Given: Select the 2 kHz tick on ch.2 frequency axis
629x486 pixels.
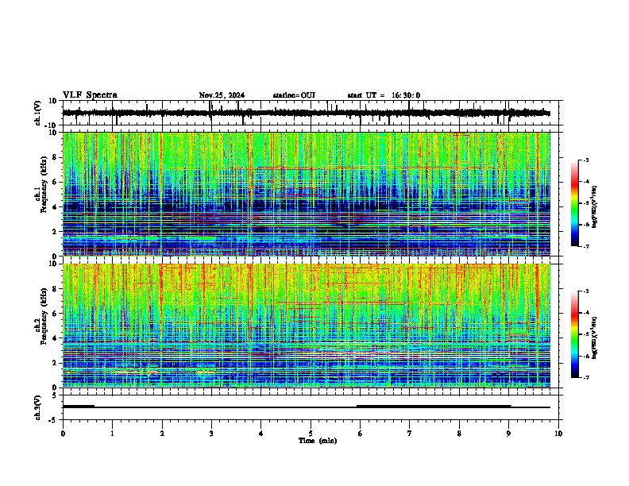Looking at the screenshot, I should (x=55, y=363).
